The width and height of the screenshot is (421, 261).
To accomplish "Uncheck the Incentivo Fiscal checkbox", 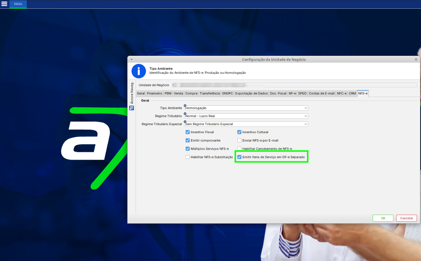I will 187,132.
